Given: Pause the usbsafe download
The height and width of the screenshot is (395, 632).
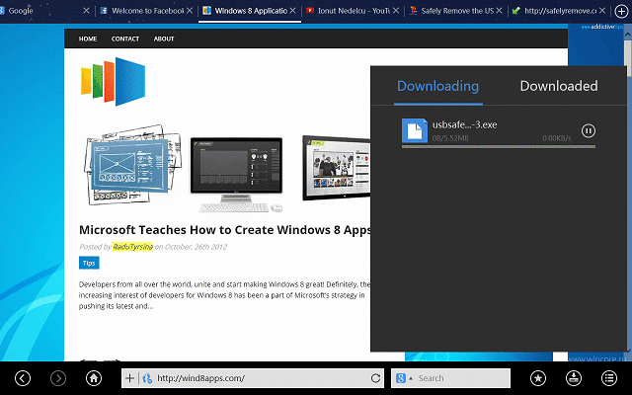Looking at the screenshot, I should (x=589, y=130).
